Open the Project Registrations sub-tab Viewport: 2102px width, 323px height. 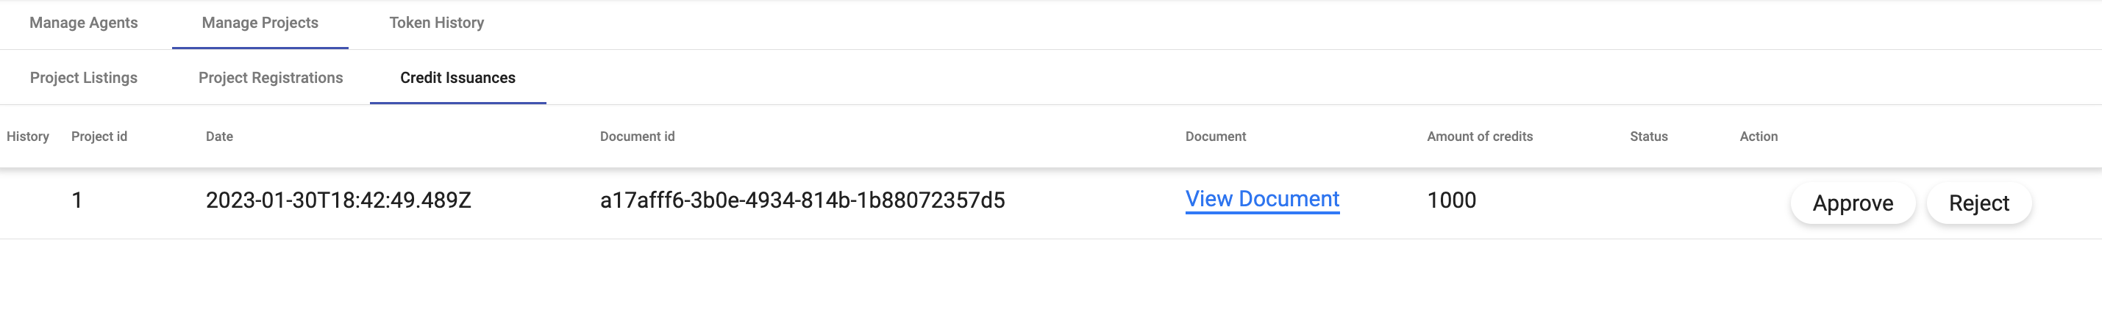point(270,78)
